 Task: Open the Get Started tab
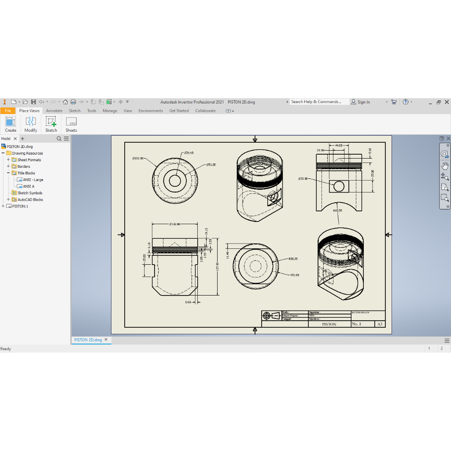pyautogui.click(x=179, y=111)
